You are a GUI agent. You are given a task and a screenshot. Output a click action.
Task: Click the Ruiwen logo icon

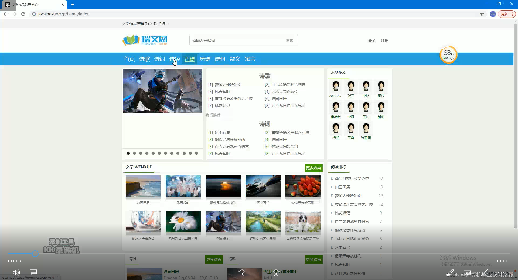(131, 40)
